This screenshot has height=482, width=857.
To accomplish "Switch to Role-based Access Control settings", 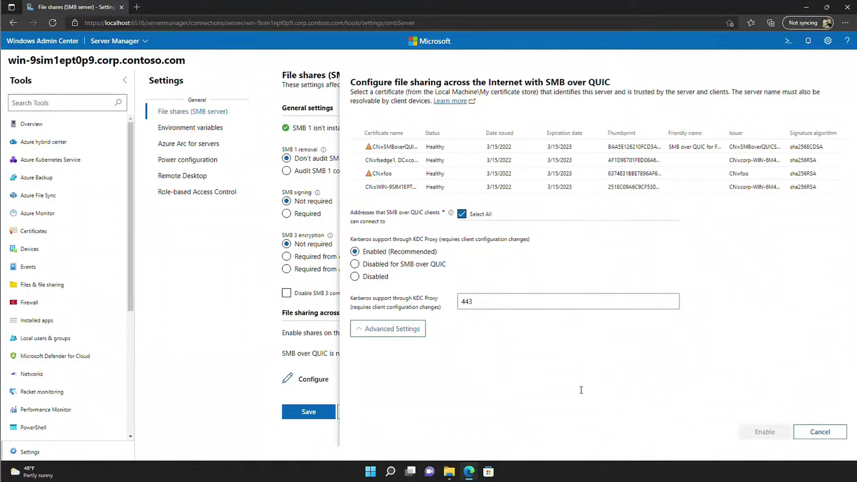I will click(x=197, y=191).
